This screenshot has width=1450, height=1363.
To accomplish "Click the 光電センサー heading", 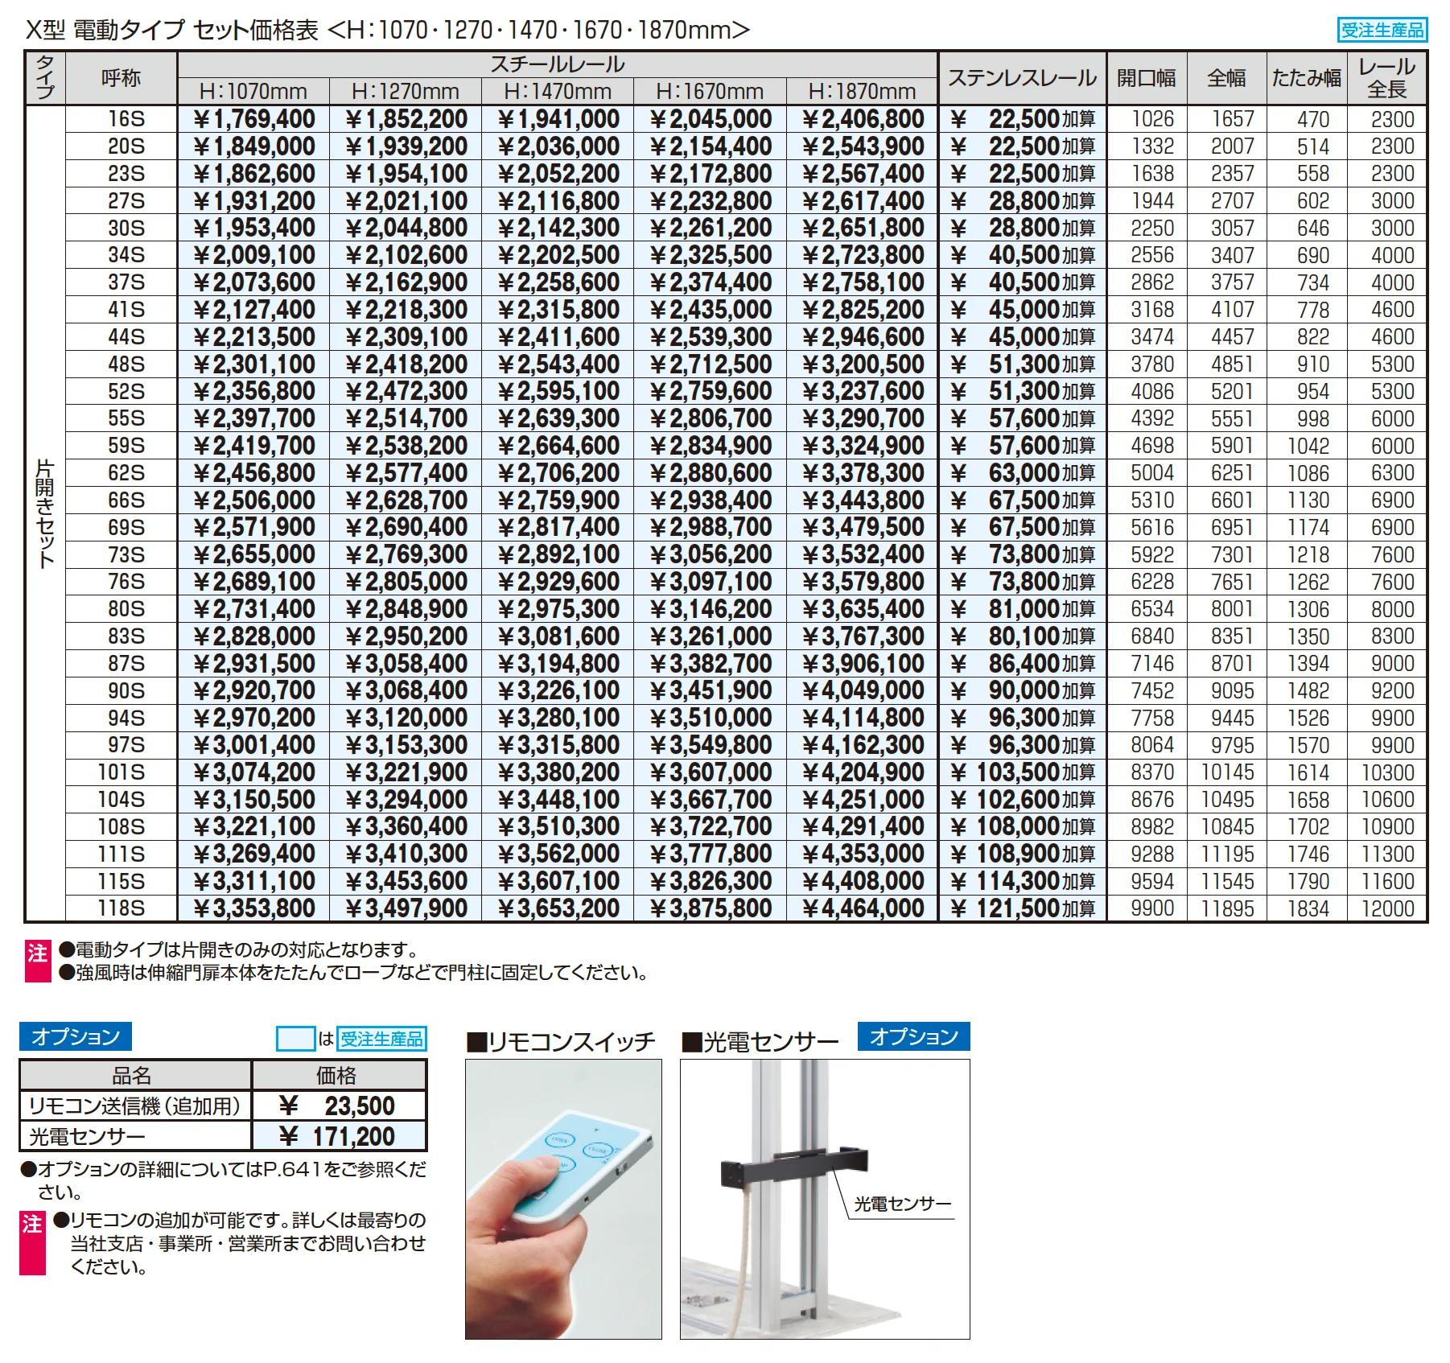I will 760,1042.
